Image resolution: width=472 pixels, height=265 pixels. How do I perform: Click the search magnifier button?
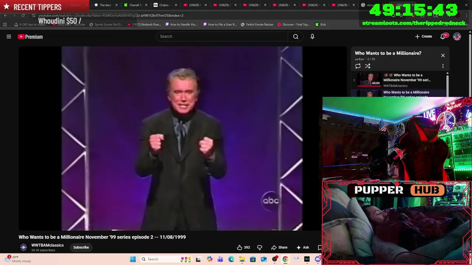(296, 36)
